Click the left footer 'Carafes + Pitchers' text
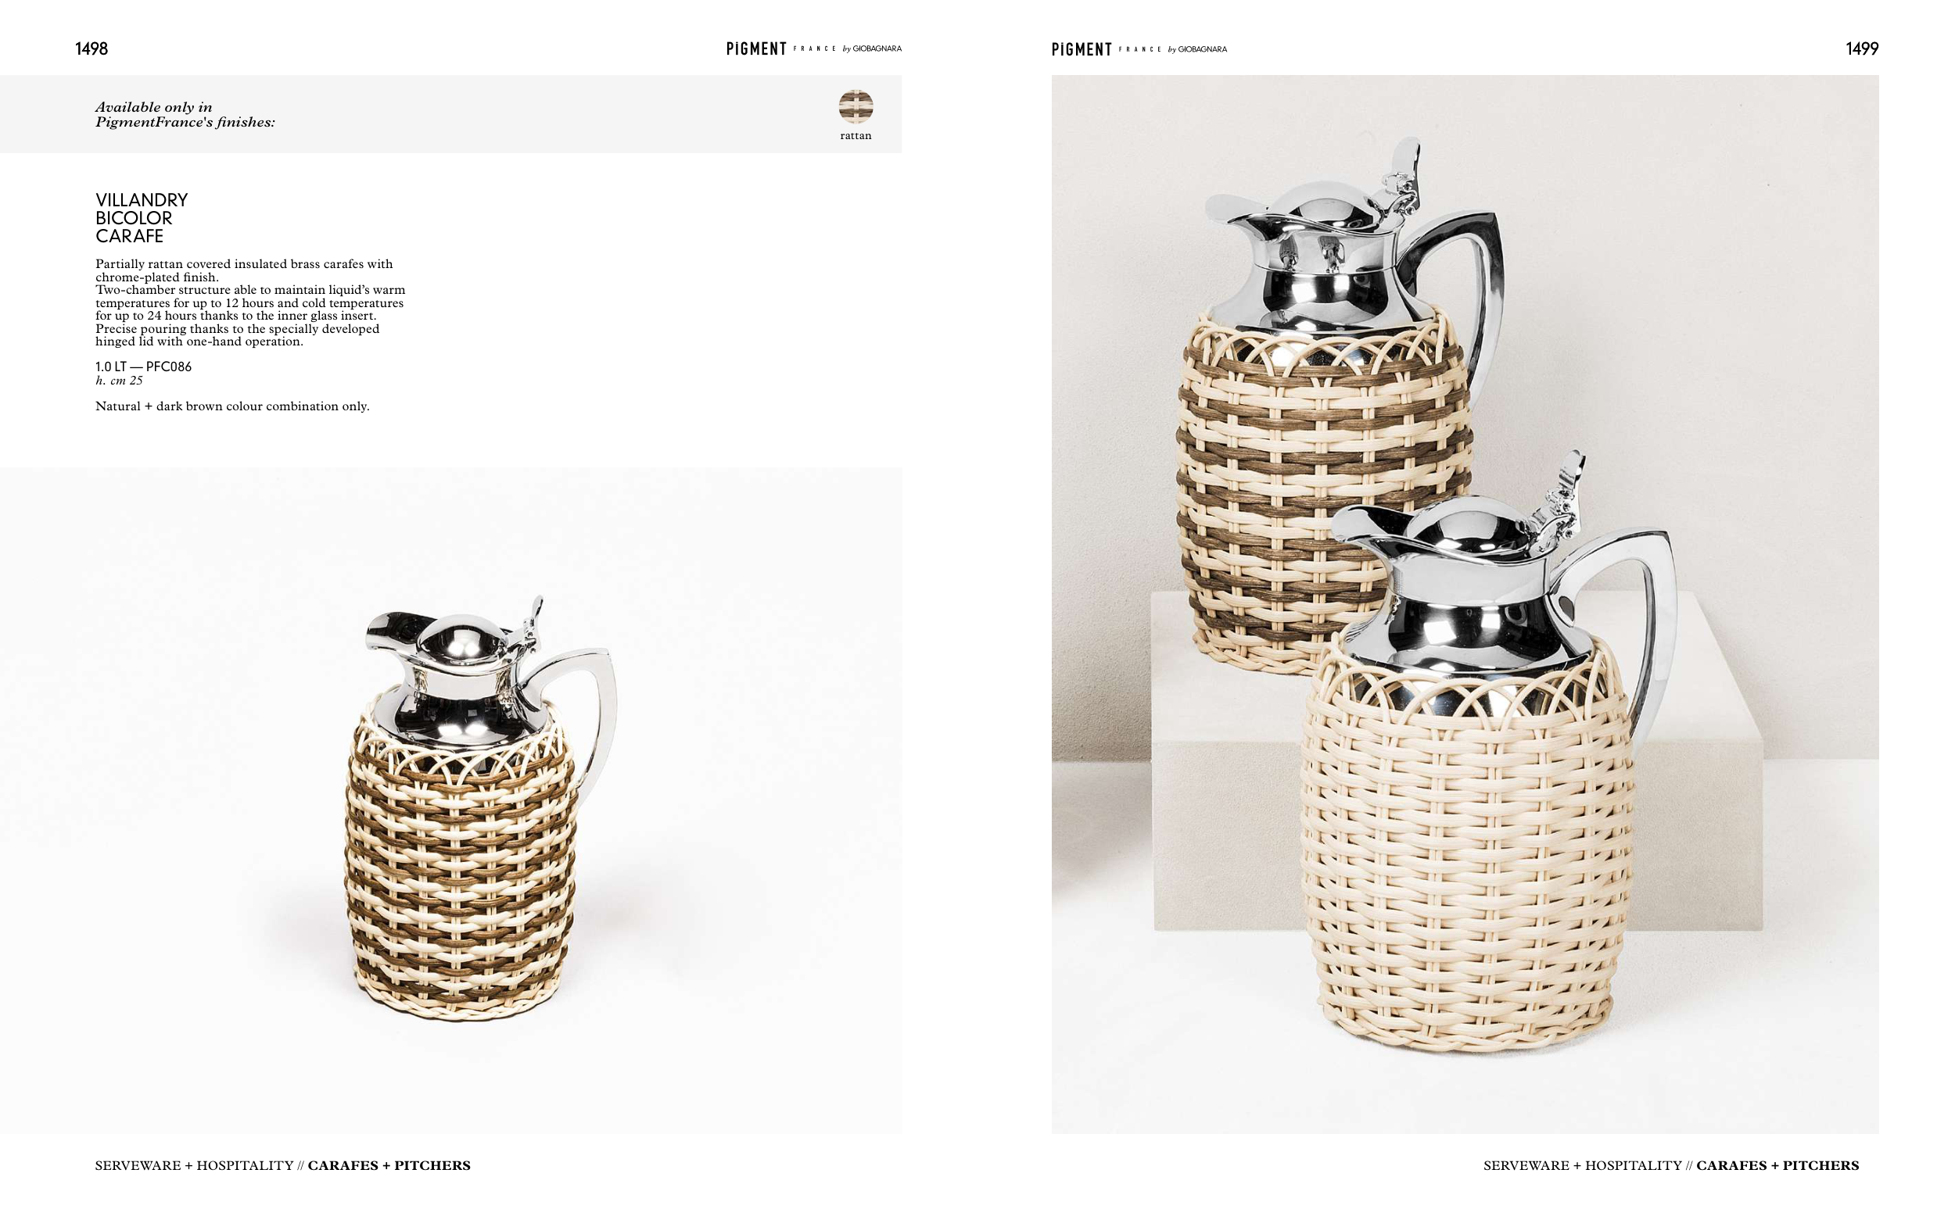The width and height of the screenshot is (1955, 1209). (389, 1166)
